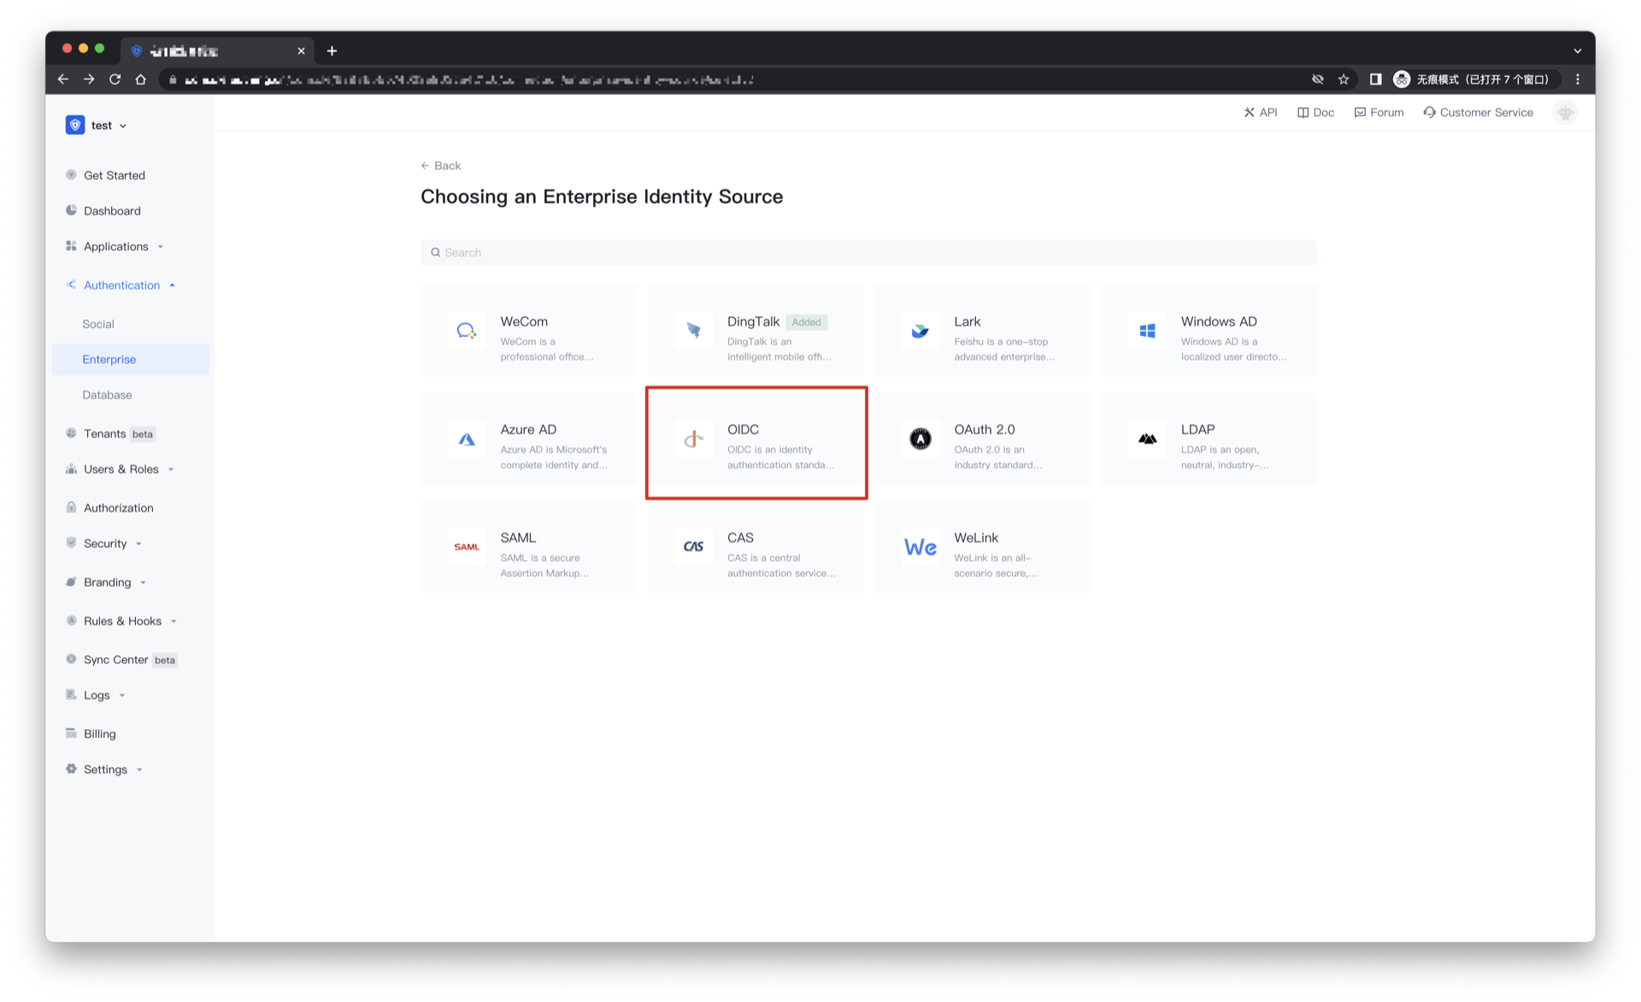Select the DingTalk bird icon
1641x1002 pixels.
693,331
